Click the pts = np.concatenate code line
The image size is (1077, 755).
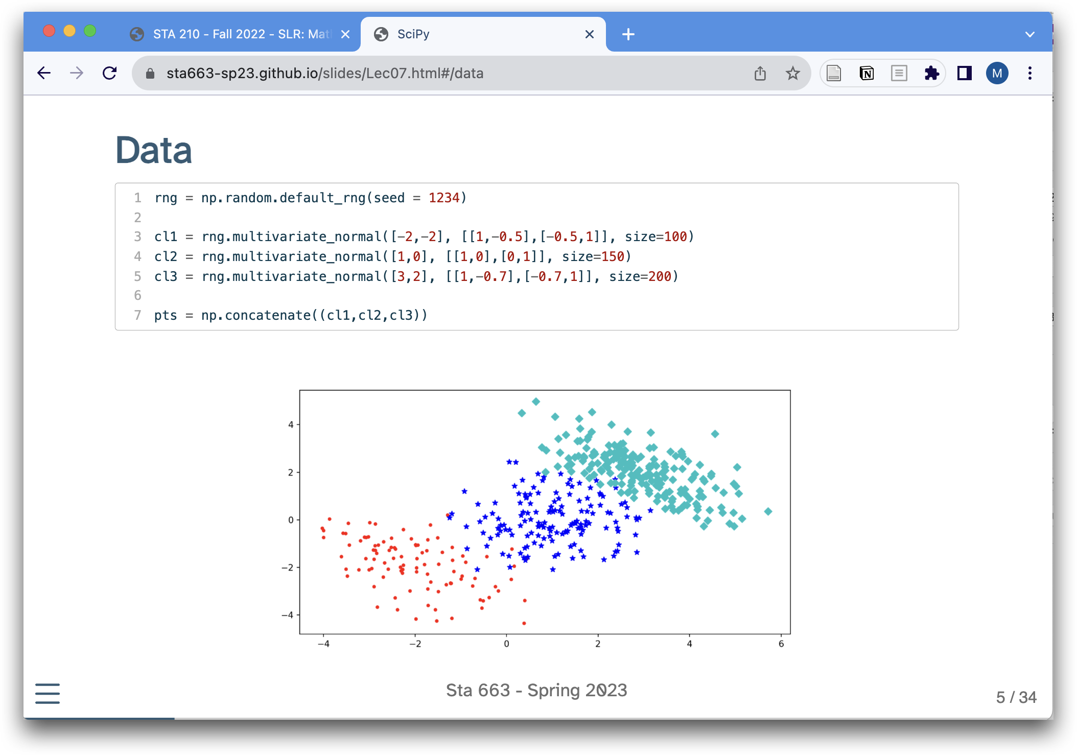click(291, 316)
